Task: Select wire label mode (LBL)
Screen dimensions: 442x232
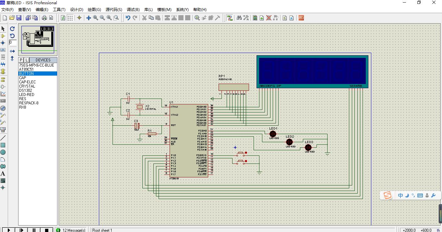Action: 3,50
